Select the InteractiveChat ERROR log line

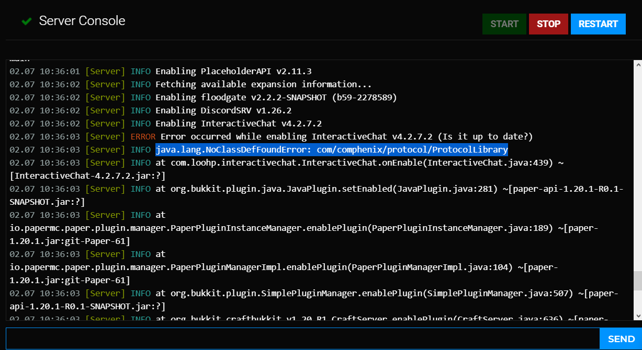(340, 136)
